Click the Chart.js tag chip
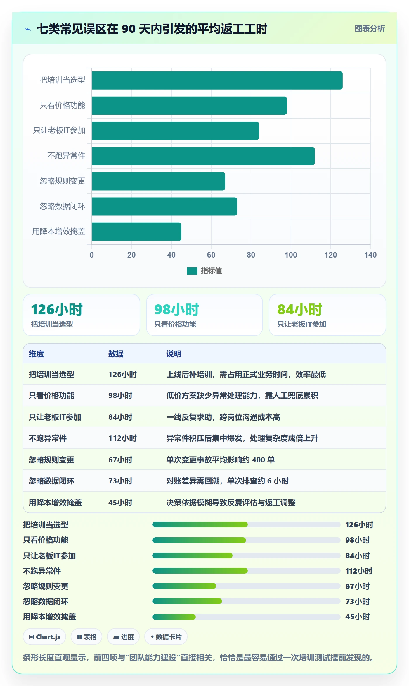Viewport: 409px width, 686px height. pyautogui.click(x=44, y=637)
